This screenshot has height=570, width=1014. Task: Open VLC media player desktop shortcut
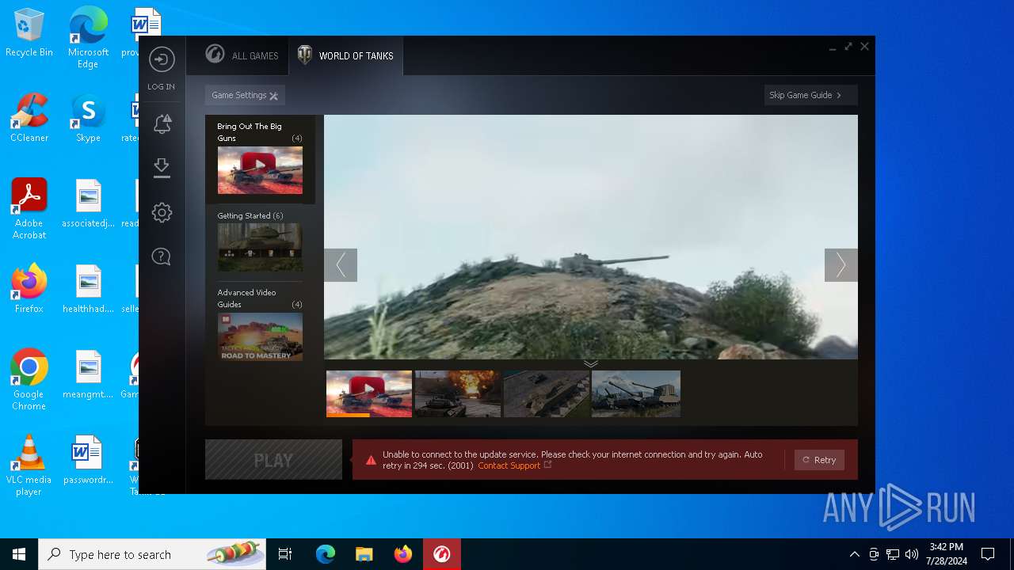[x=29, y=465]
